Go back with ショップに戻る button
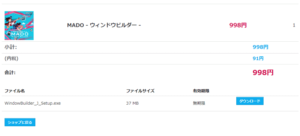300x136 pixels. 20,122
